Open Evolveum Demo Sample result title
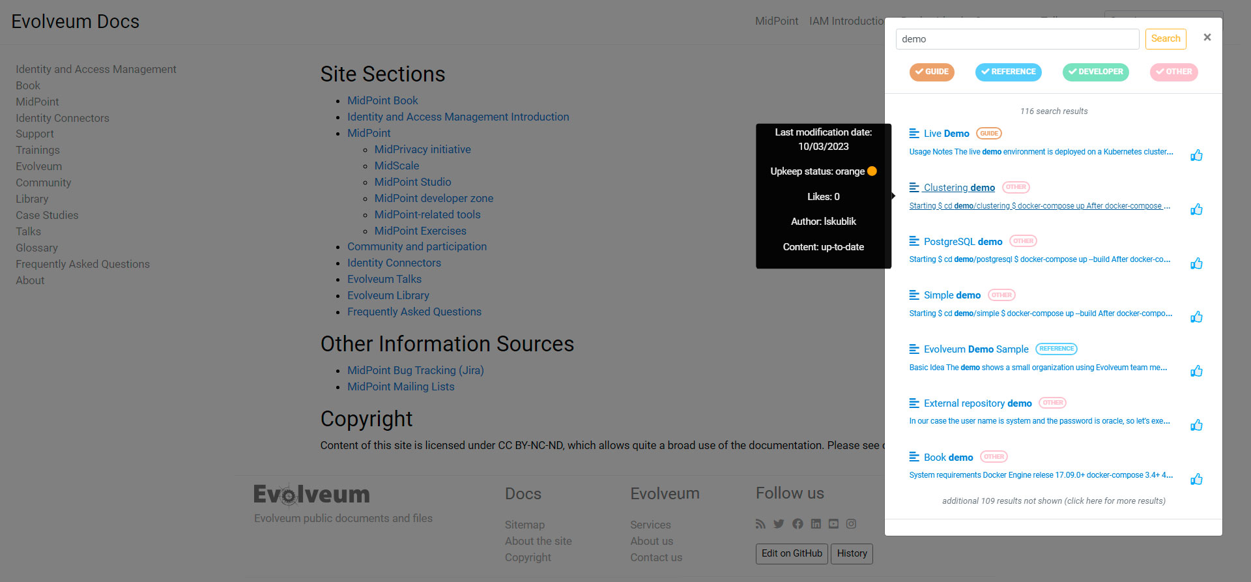 point(976,349)
